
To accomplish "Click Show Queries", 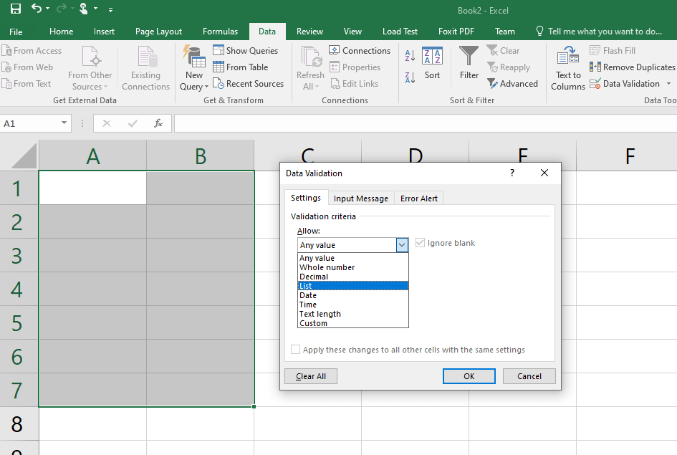I will coord(245,50).
